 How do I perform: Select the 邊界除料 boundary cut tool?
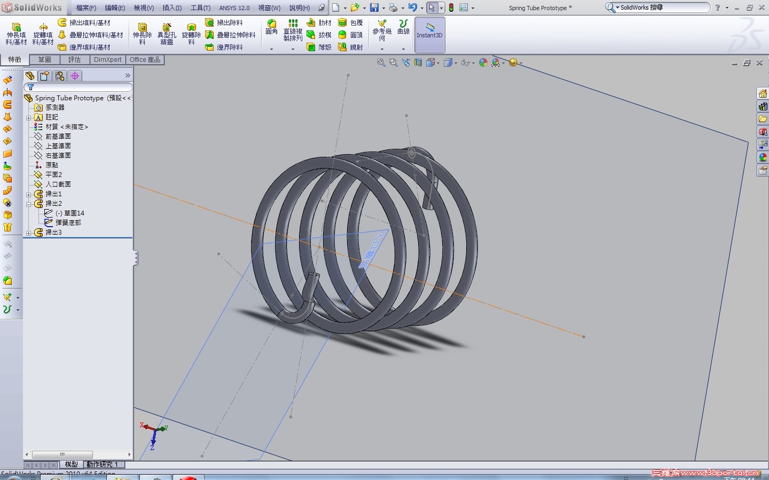224,47
